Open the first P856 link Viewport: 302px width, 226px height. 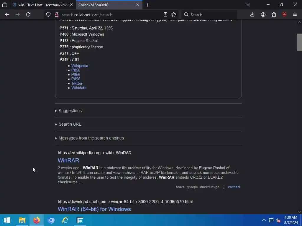(76, 70)
